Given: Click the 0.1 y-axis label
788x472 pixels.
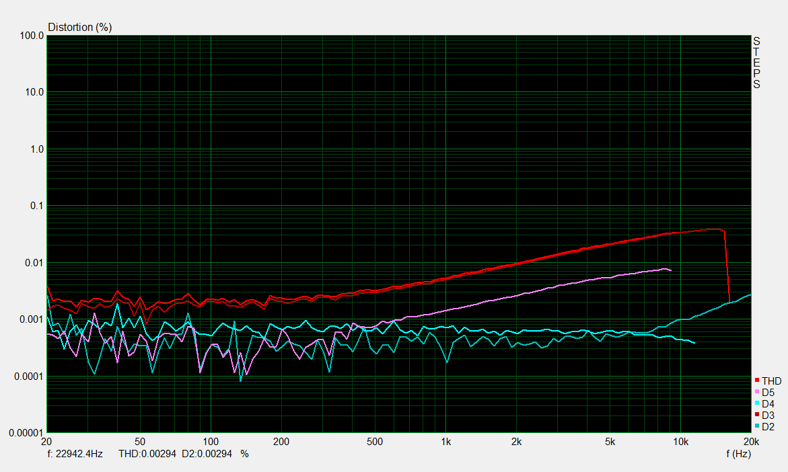Looking at the screenshot, I should (x=37, y=206).
